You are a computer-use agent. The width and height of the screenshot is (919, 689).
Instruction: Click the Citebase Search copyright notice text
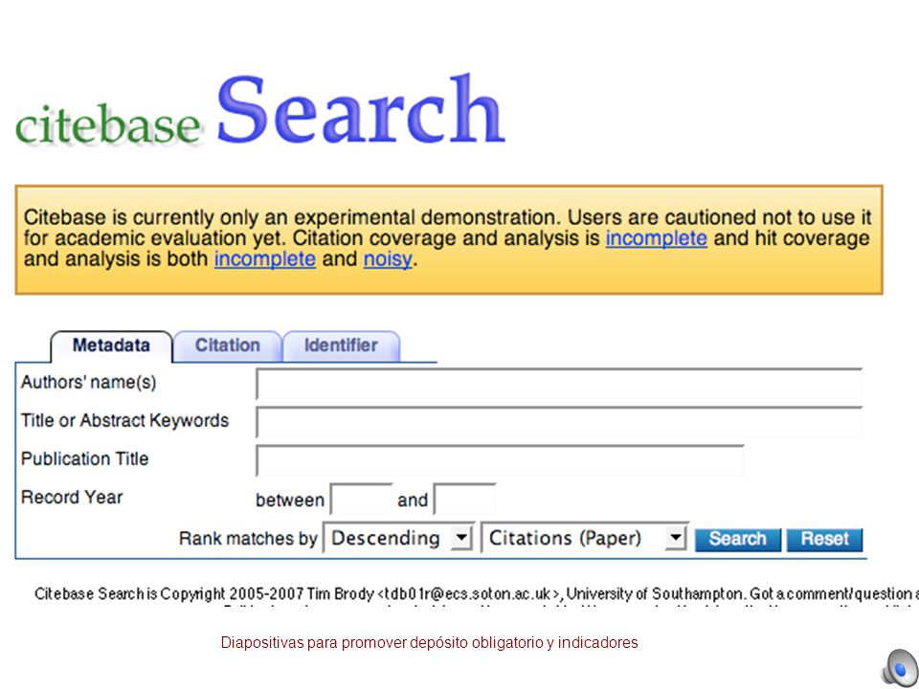click(477, 594)
